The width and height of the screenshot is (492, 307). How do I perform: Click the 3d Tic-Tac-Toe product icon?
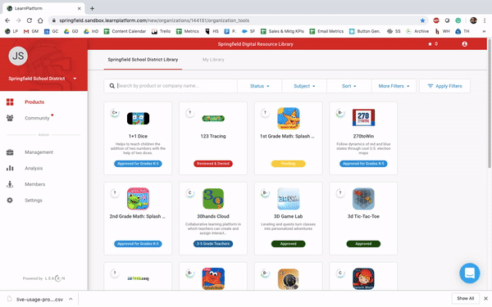pyautogui.click(x=363, y=199)
